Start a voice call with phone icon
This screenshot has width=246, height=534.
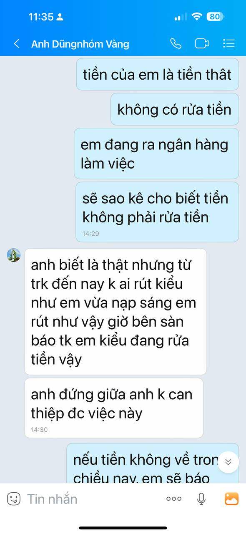click(x=176, y=43)
